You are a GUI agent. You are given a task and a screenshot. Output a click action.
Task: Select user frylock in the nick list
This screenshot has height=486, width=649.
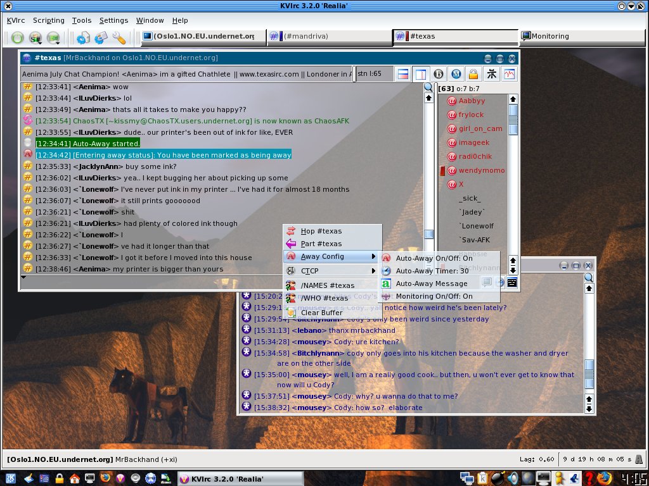pos(471,115)
